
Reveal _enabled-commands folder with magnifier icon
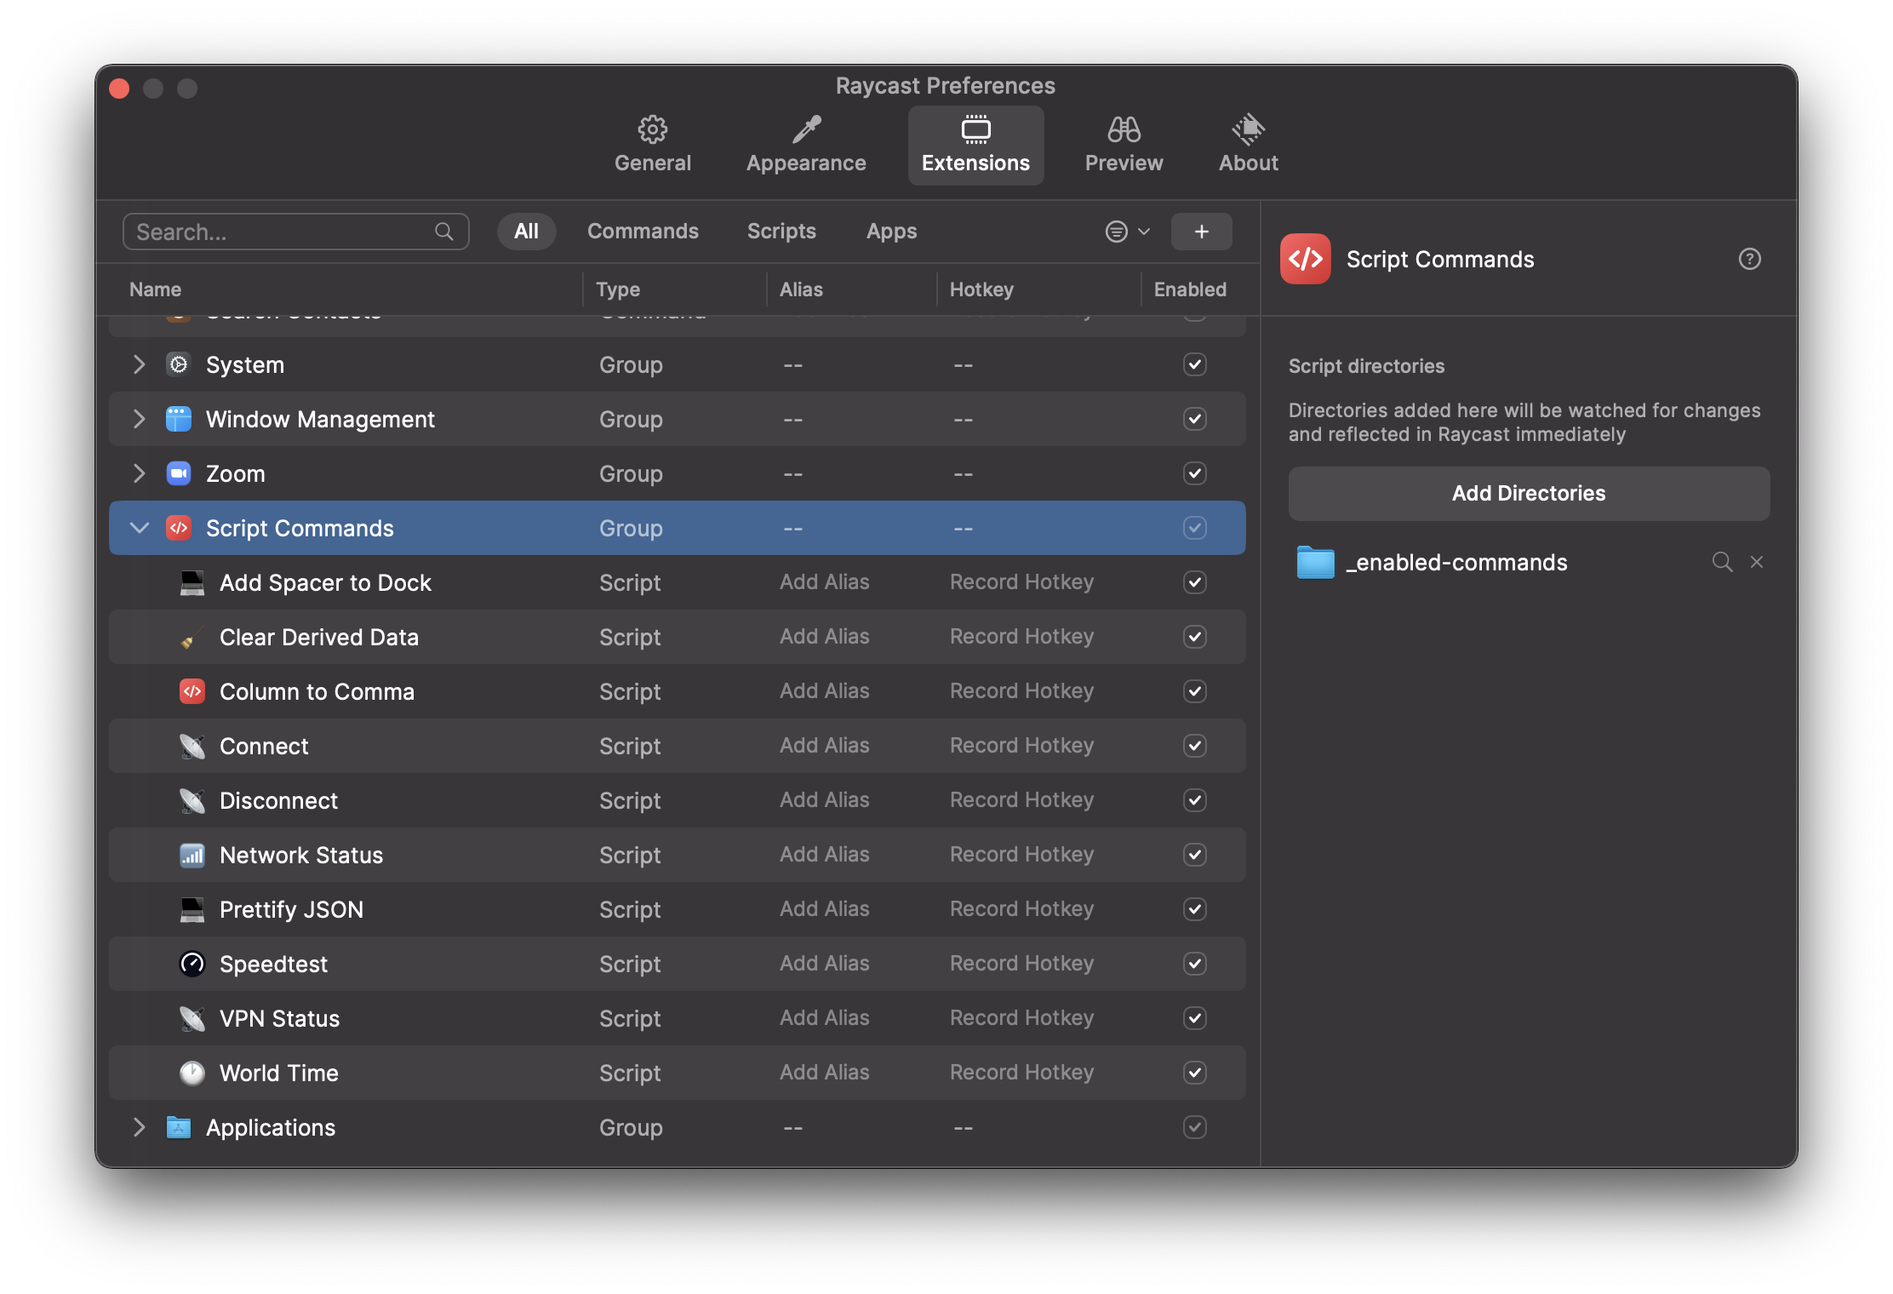point(1722,562)
